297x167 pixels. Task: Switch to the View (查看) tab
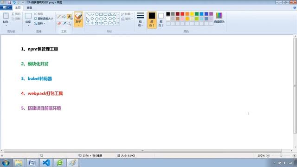29,8
